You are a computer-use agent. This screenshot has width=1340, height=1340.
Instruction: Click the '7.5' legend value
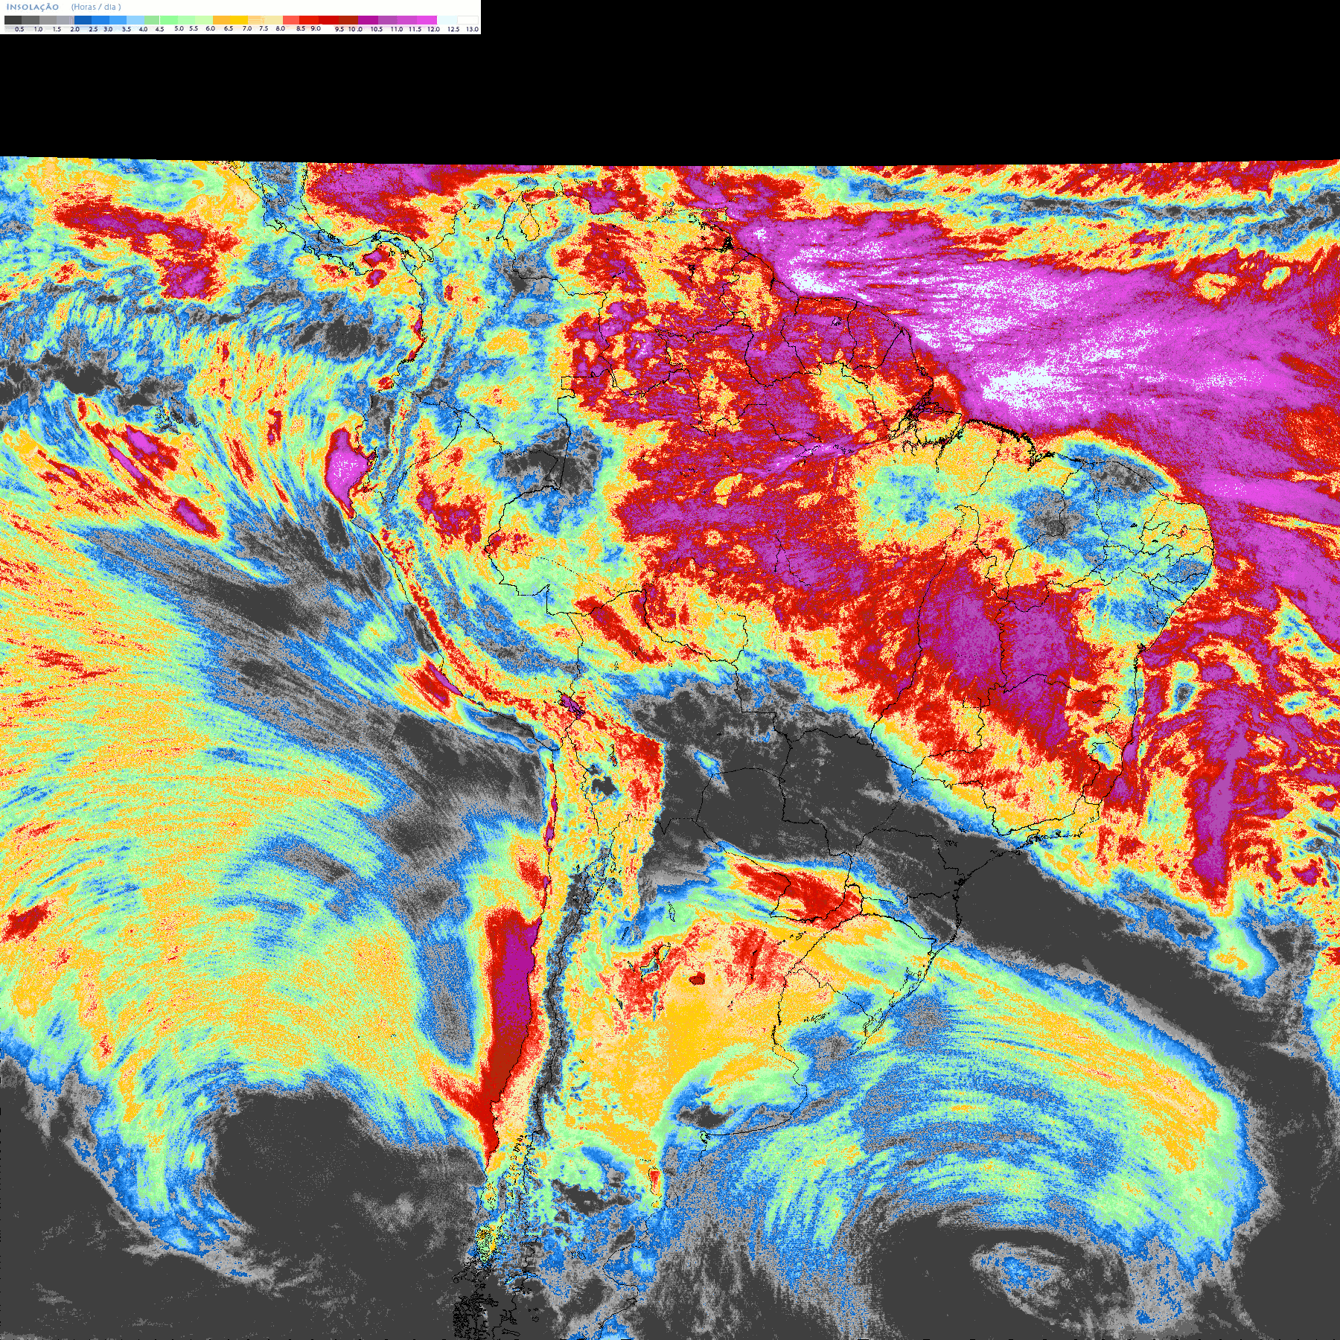[264, 28]
